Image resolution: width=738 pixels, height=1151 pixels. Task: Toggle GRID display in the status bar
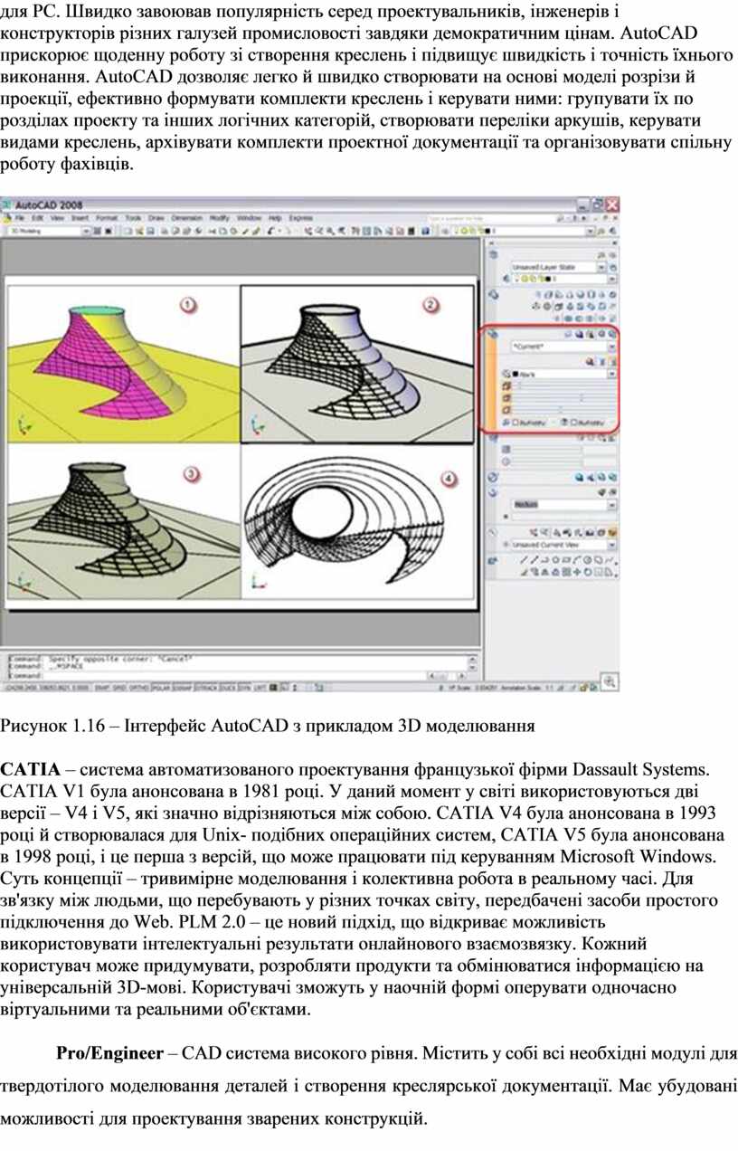tap(119, 688)
